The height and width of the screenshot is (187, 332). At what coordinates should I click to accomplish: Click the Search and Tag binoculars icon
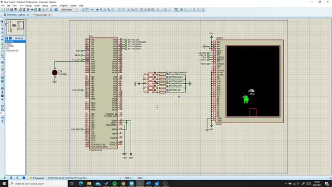(x=182, y=10)
